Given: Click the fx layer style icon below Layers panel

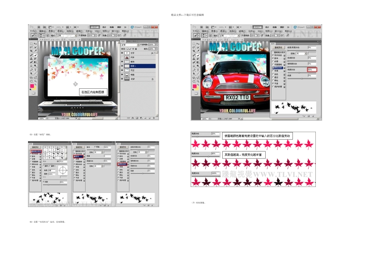Looking at the screenshot, I should (x=133, y=118).
